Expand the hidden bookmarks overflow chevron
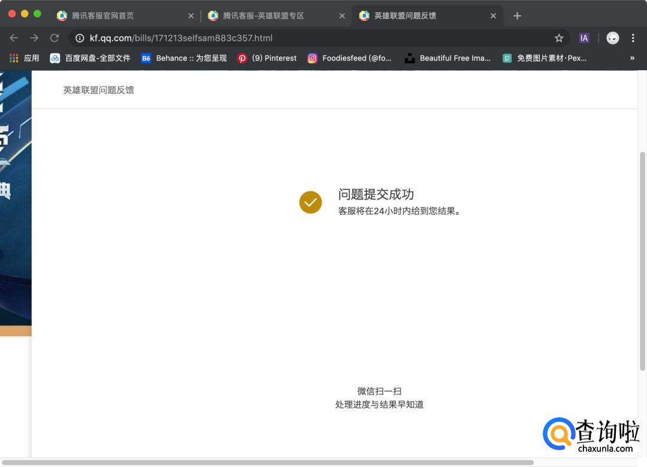 pos(632,58)
